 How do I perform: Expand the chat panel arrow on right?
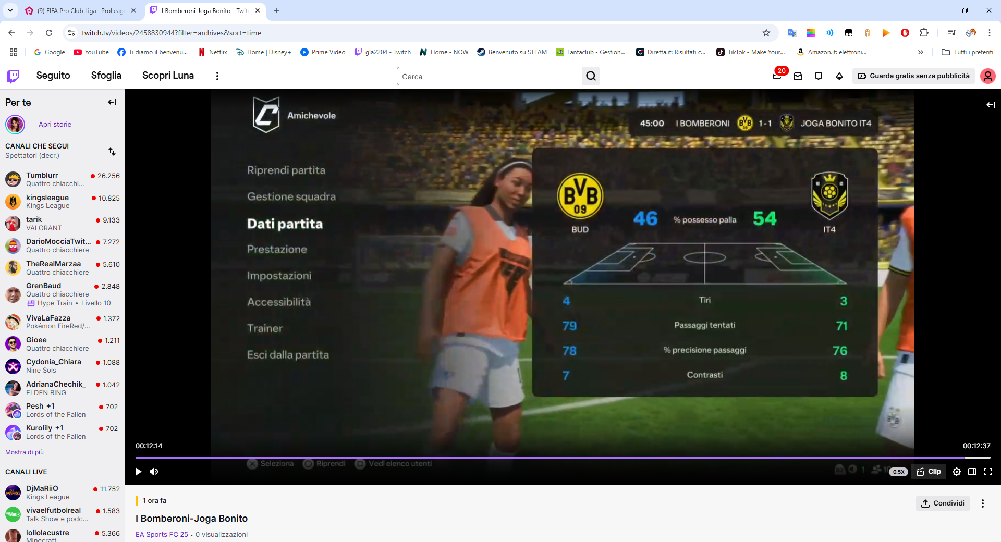pyautogui.click(x=991, y=105)
